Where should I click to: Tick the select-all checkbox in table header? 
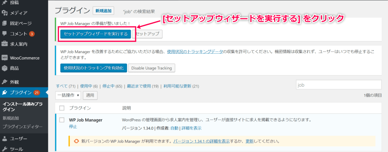tap(62, 108)
